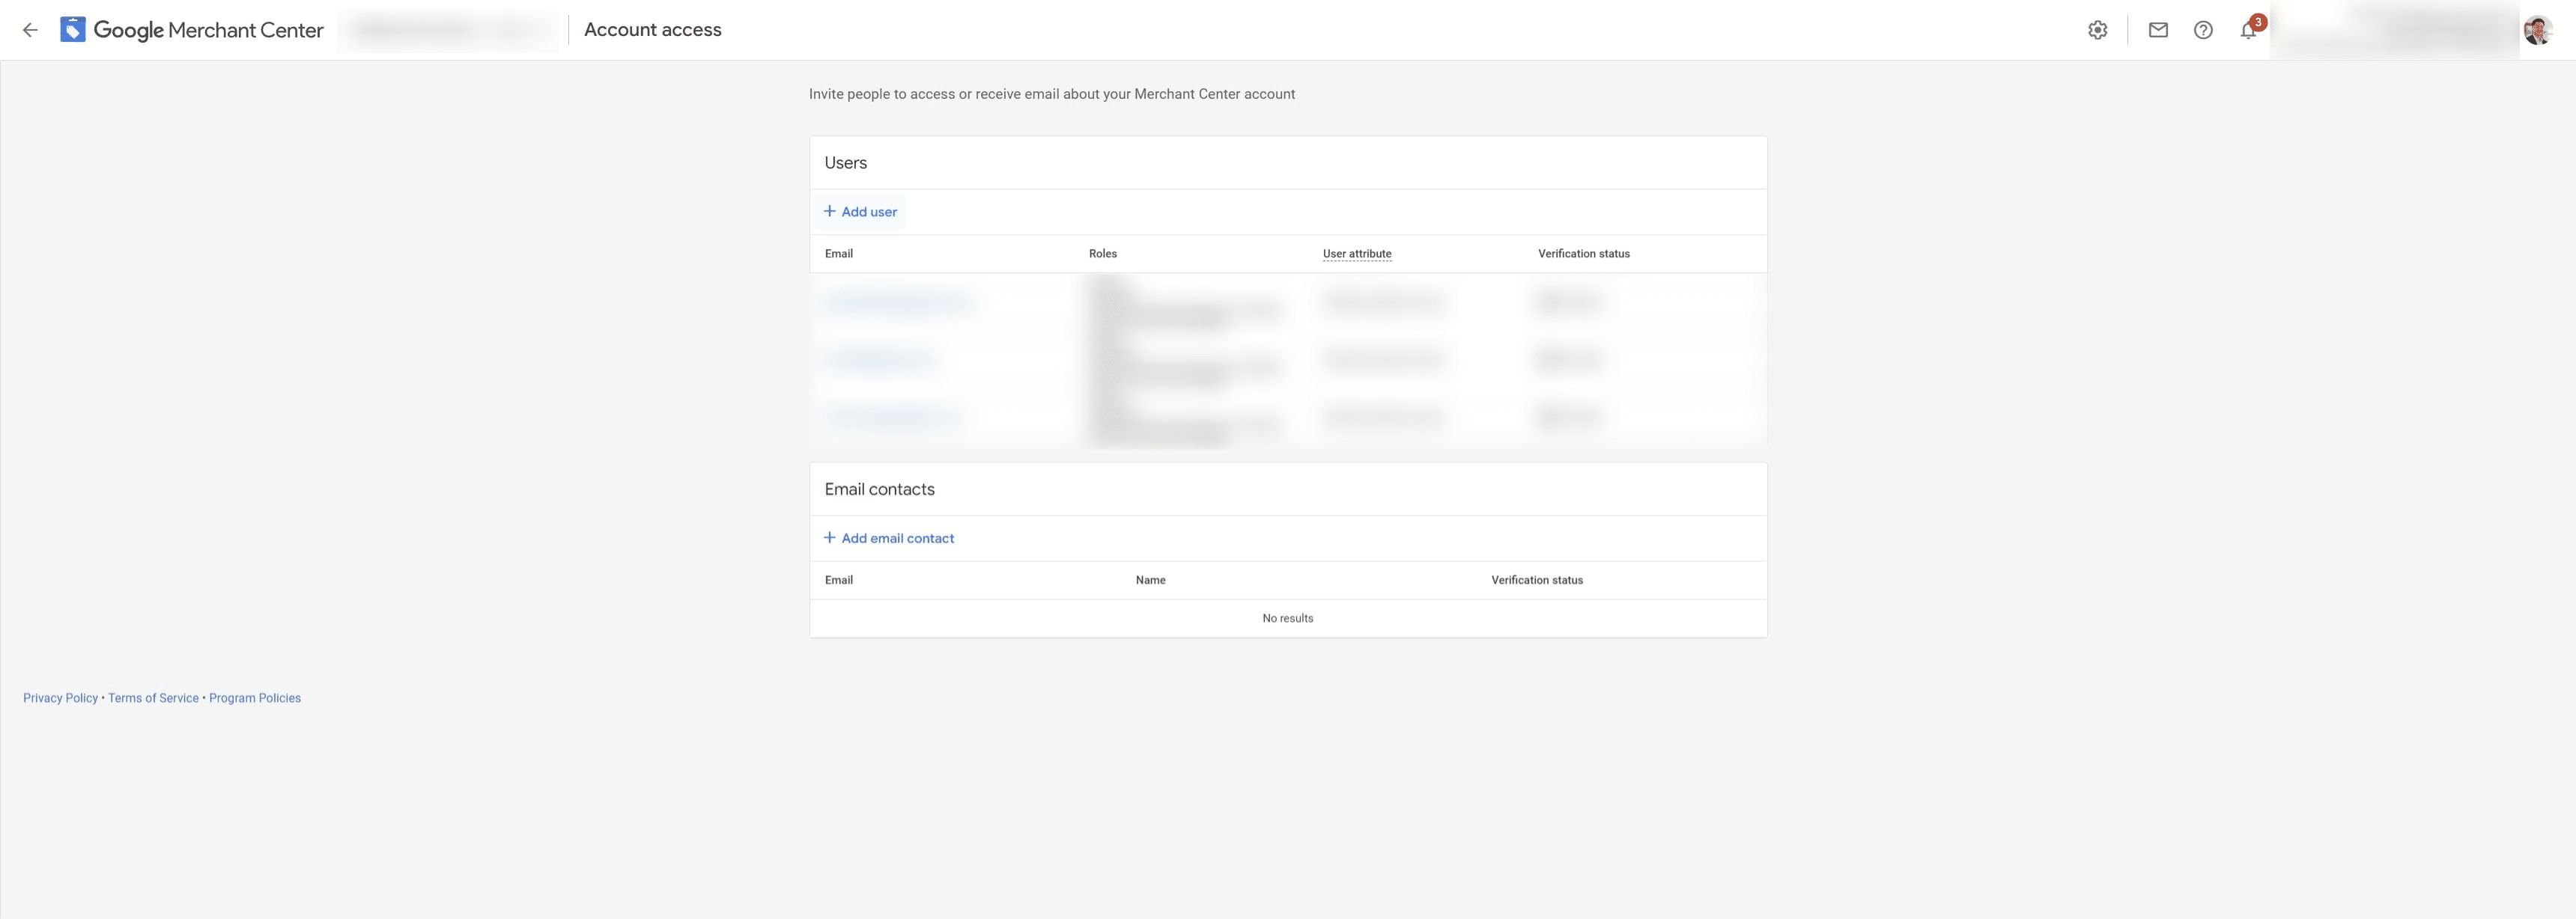
Task: Click the profile avatar picture
Action: tap(2537, 30)
